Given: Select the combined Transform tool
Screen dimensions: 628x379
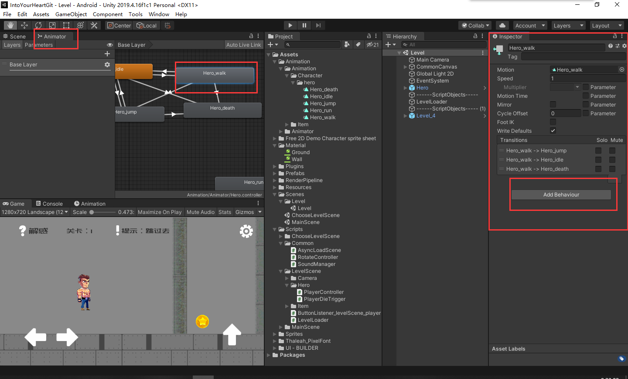Looking at the screenshot, I should 80,25.
